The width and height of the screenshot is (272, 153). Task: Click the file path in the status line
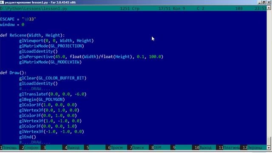(34, 8)
